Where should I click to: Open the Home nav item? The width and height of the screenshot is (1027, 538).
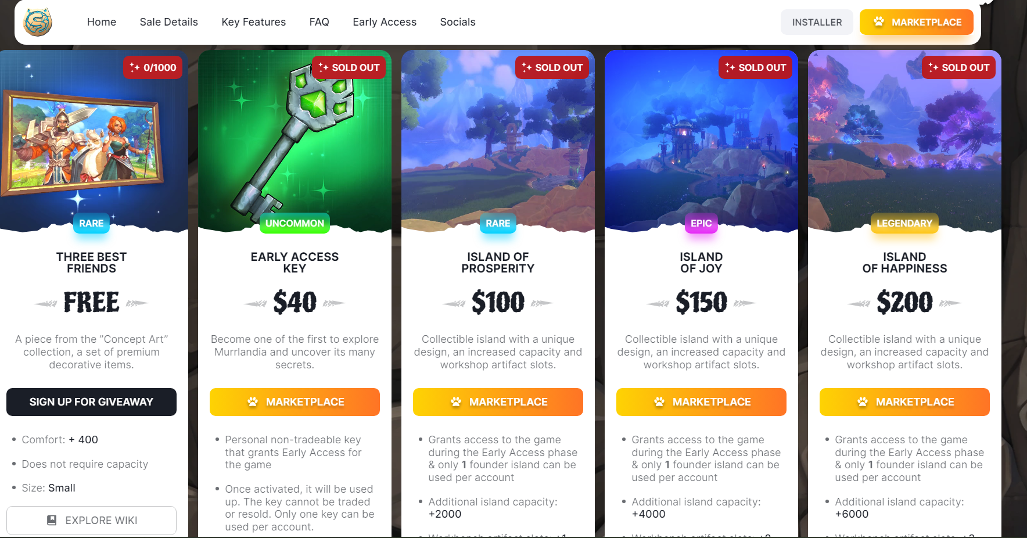102,22
